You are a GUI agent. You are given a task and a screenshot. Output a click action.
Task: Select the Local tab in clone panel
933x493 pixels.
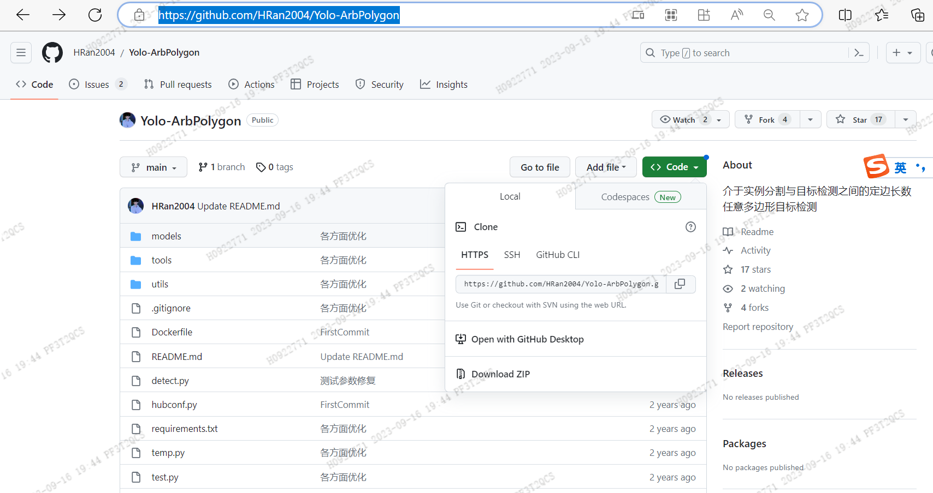pos(510,196)
